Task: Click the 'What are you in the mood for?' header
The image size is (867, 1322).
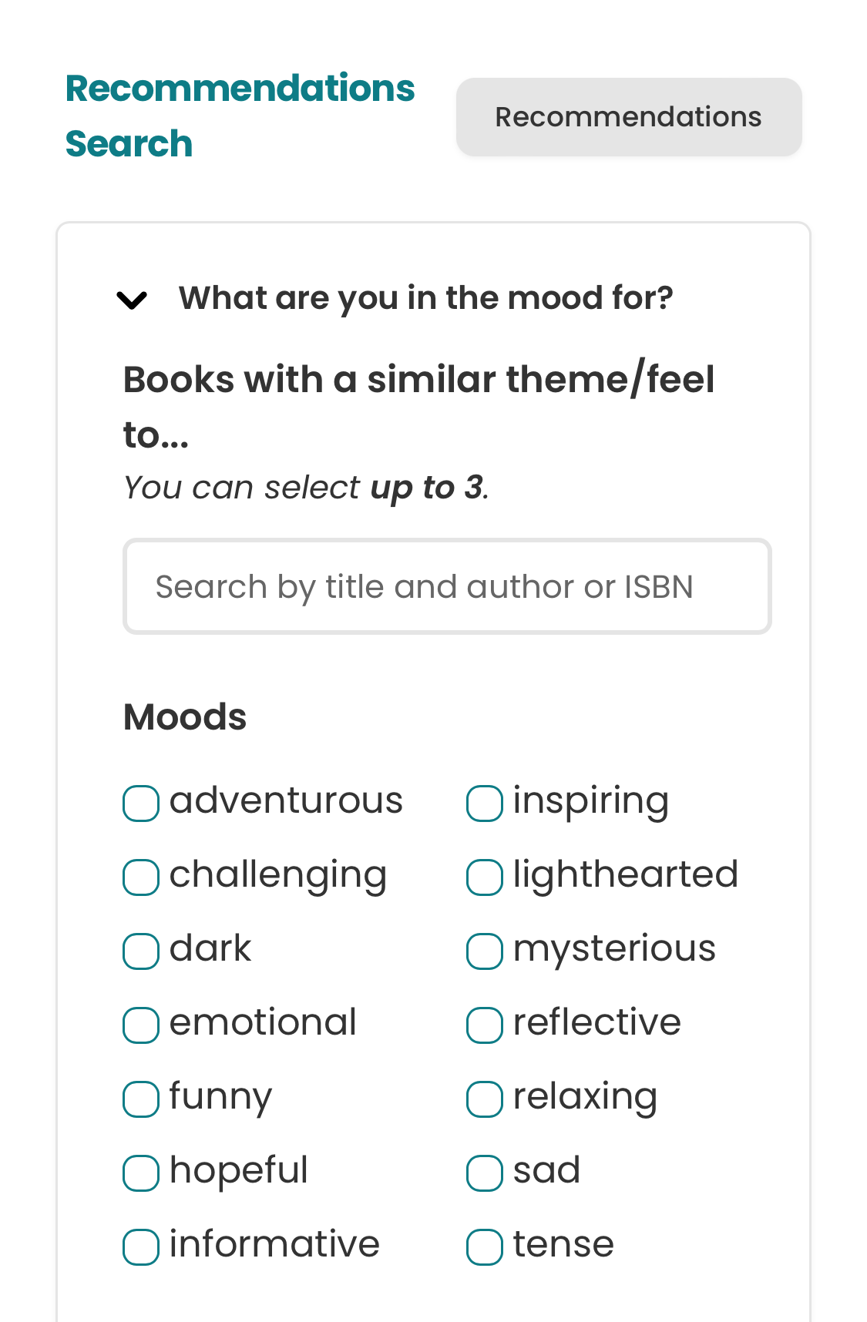Action: (x=427, y=297)
